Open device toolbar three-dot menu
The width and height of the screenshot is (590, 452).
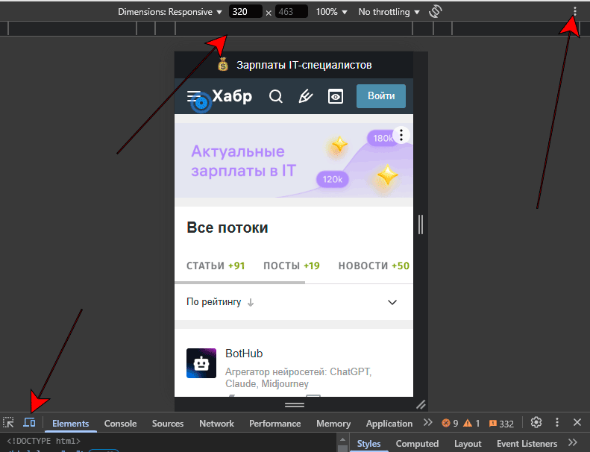[x=574, y=12]
